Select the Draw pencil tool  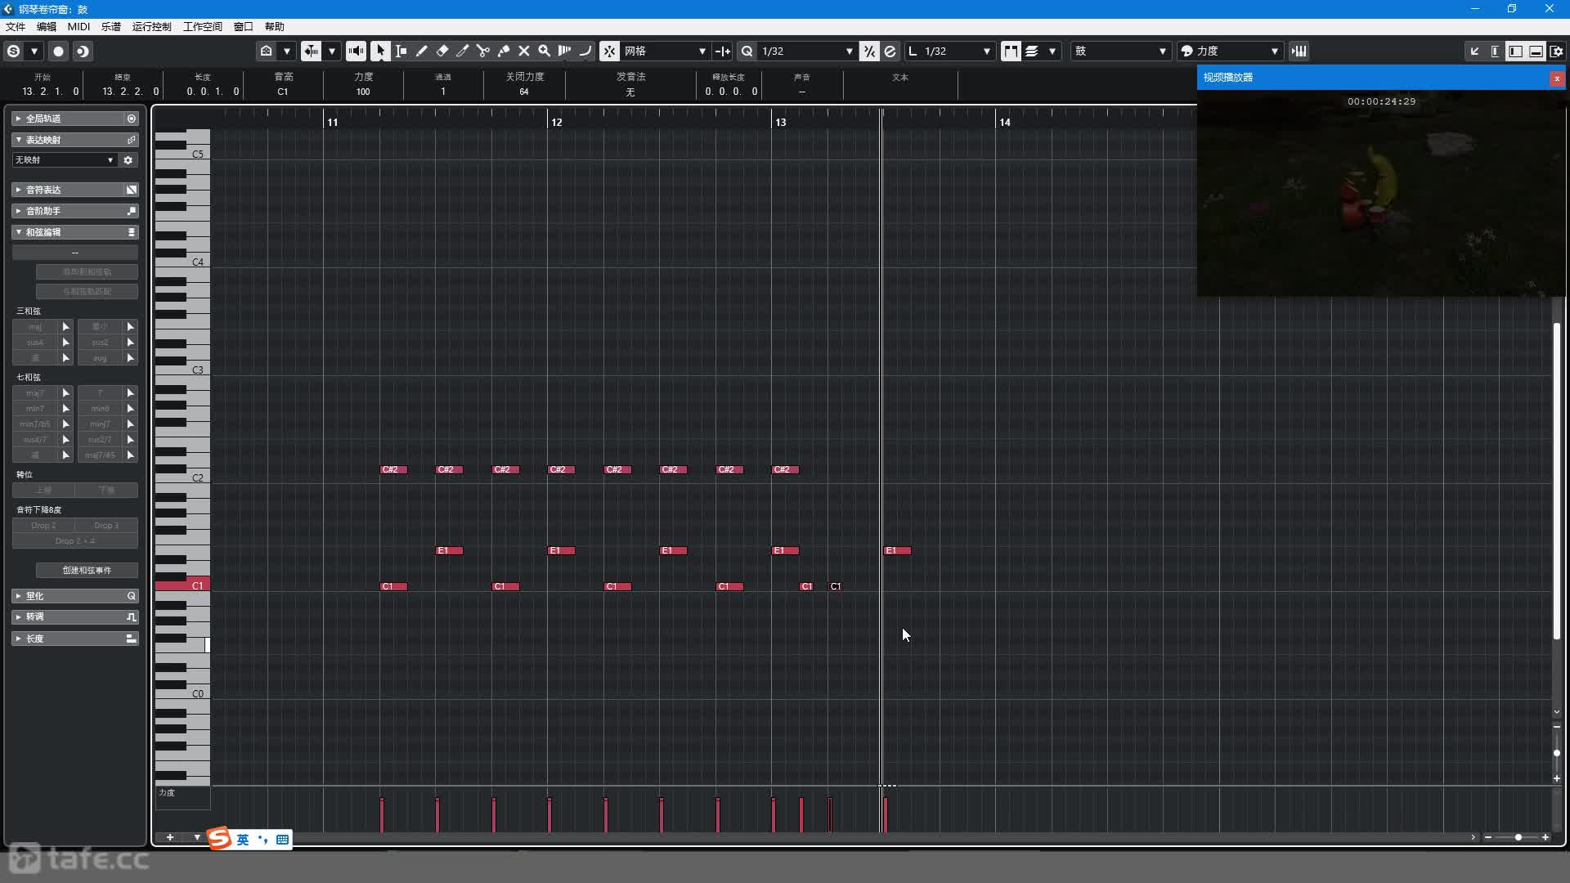[422, 51]
